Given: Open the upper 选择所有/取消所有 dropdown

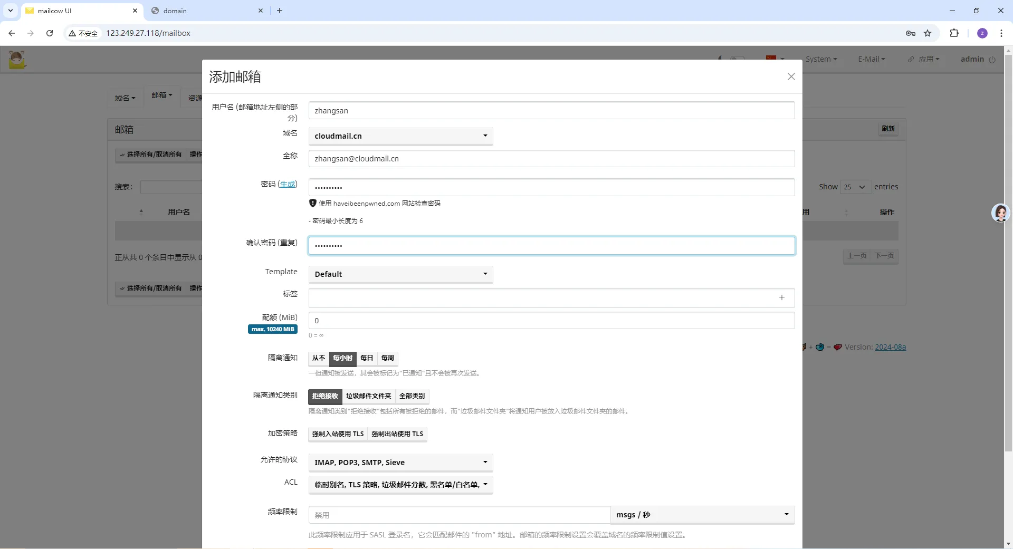Looking at the screenshot, I should [151, 155].
